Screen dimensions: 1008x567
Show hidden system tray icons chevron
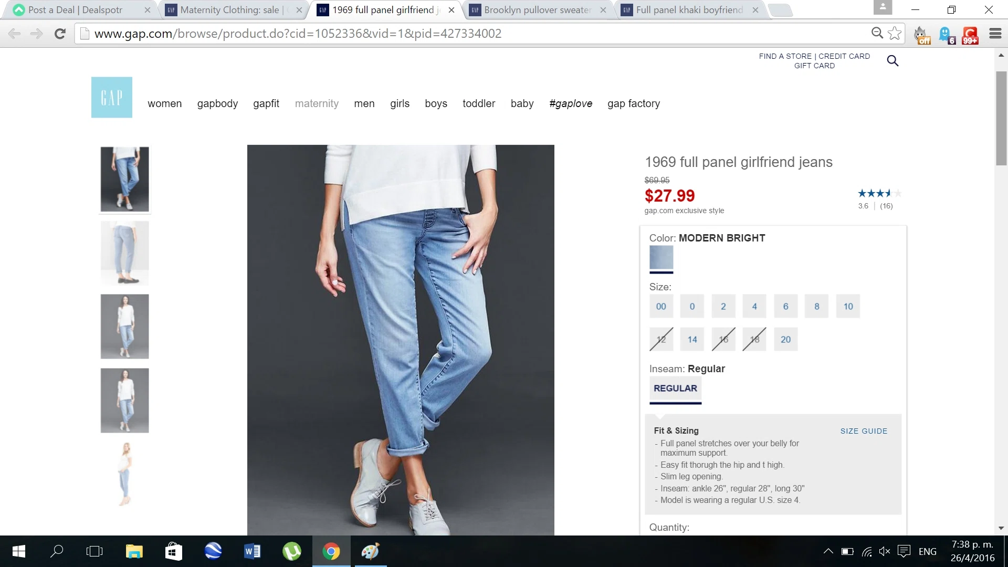pos(828,551)
